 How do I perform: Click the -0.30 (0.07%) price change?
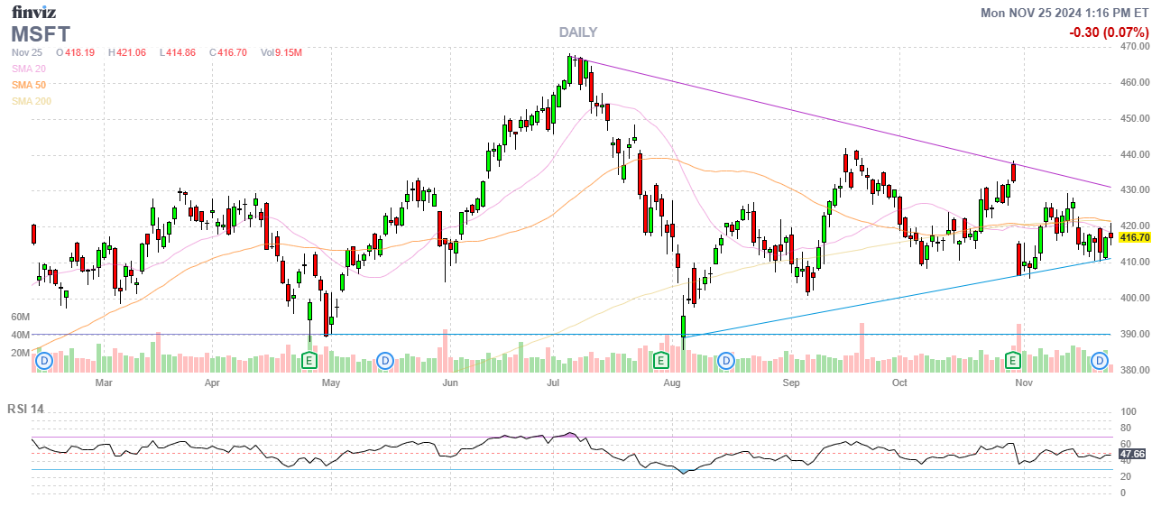[x=1109, y=32]
